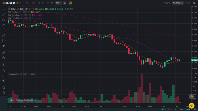Image resolution: width=198 pixels, height=111 pixels.
Task: Toggle lock all drawing tools
Action: [x=4, y=75]
